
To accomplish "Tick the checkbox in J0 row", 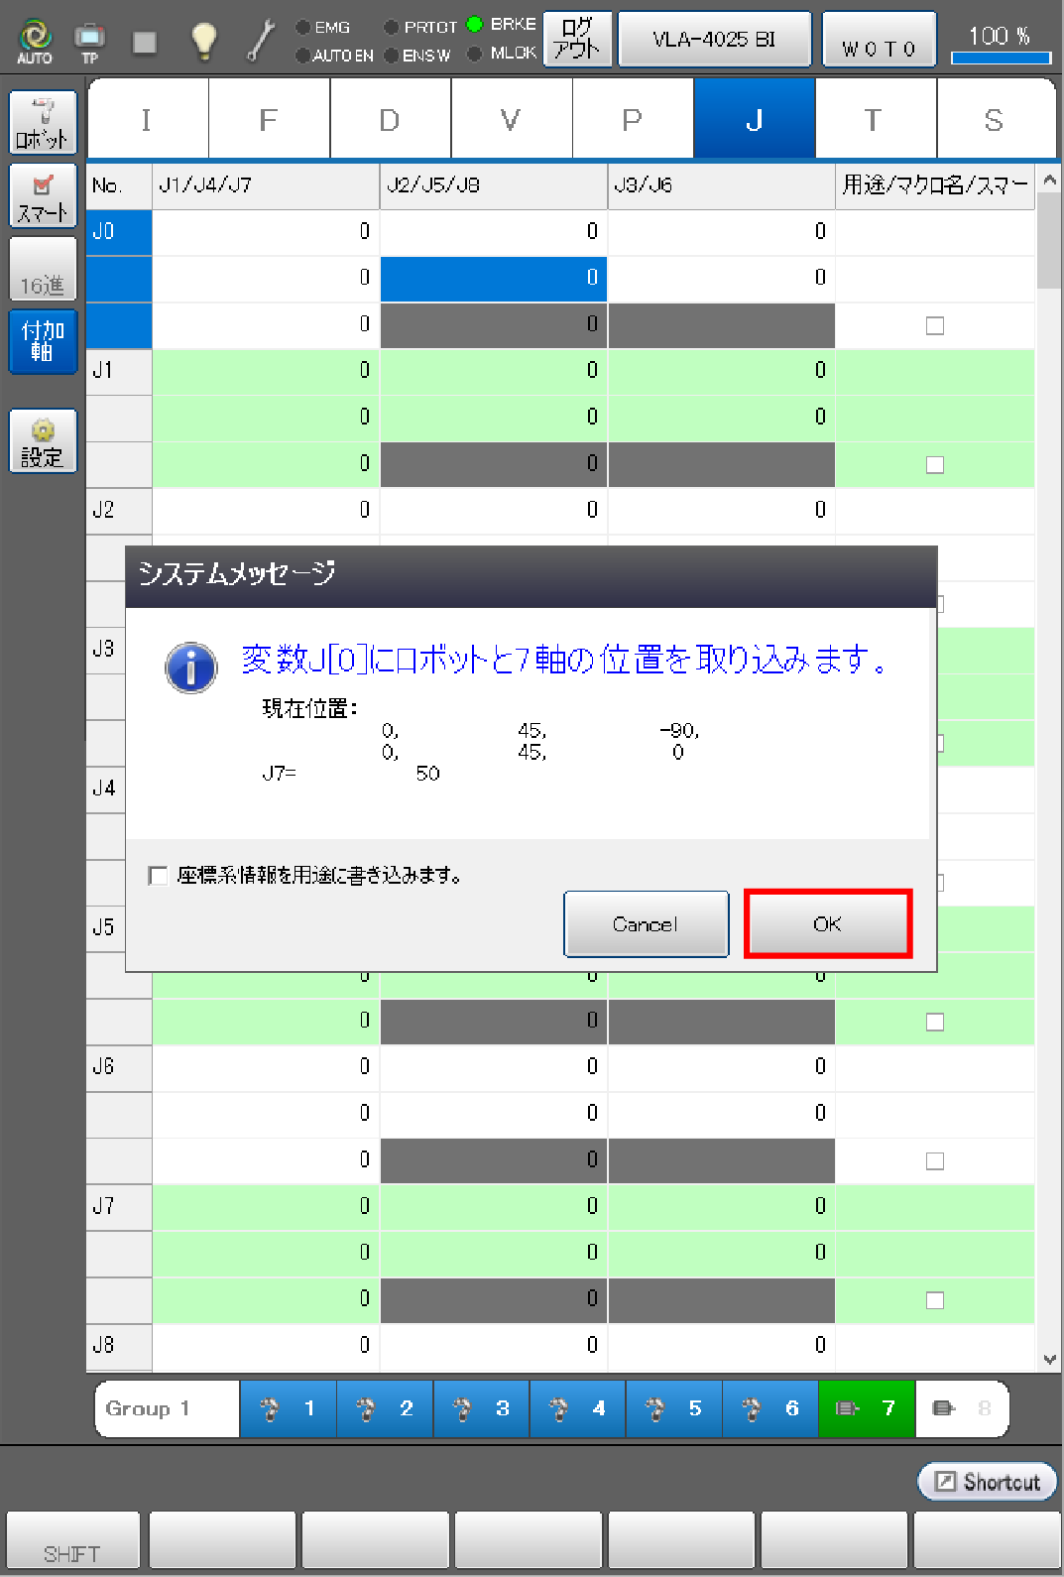I will tap(934, 325).
